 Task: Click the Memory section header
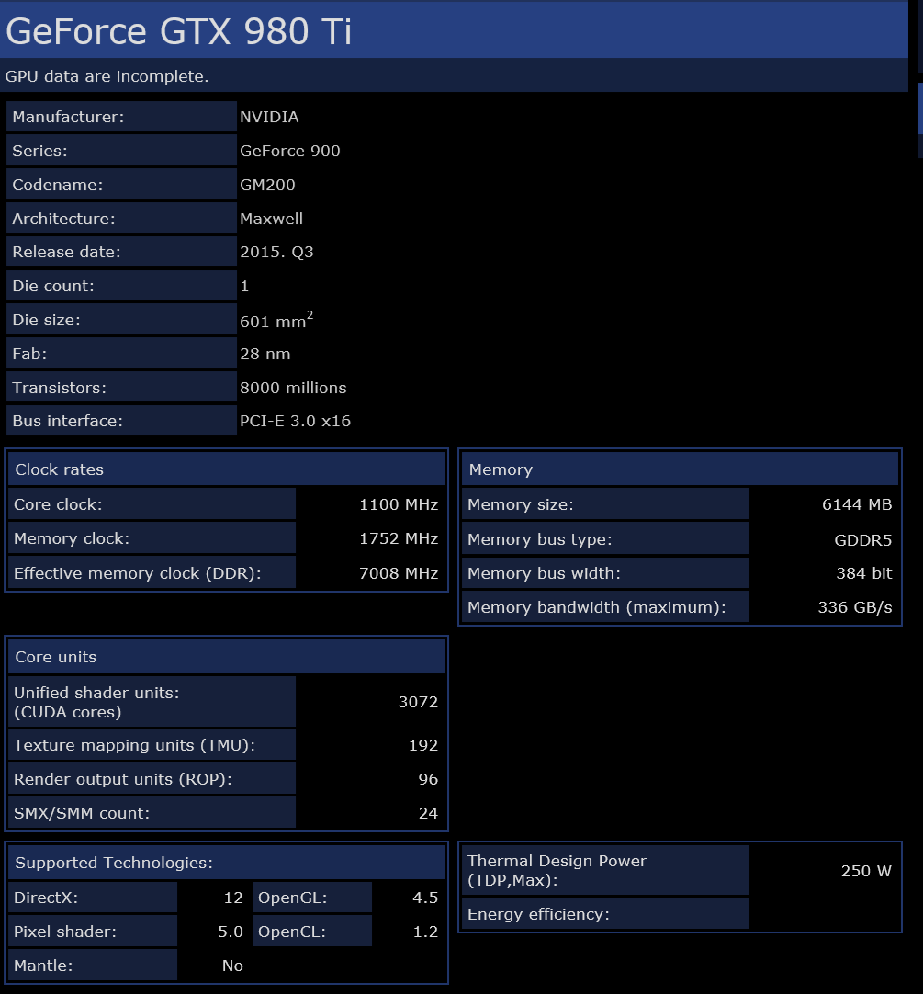tap(681, 469)
